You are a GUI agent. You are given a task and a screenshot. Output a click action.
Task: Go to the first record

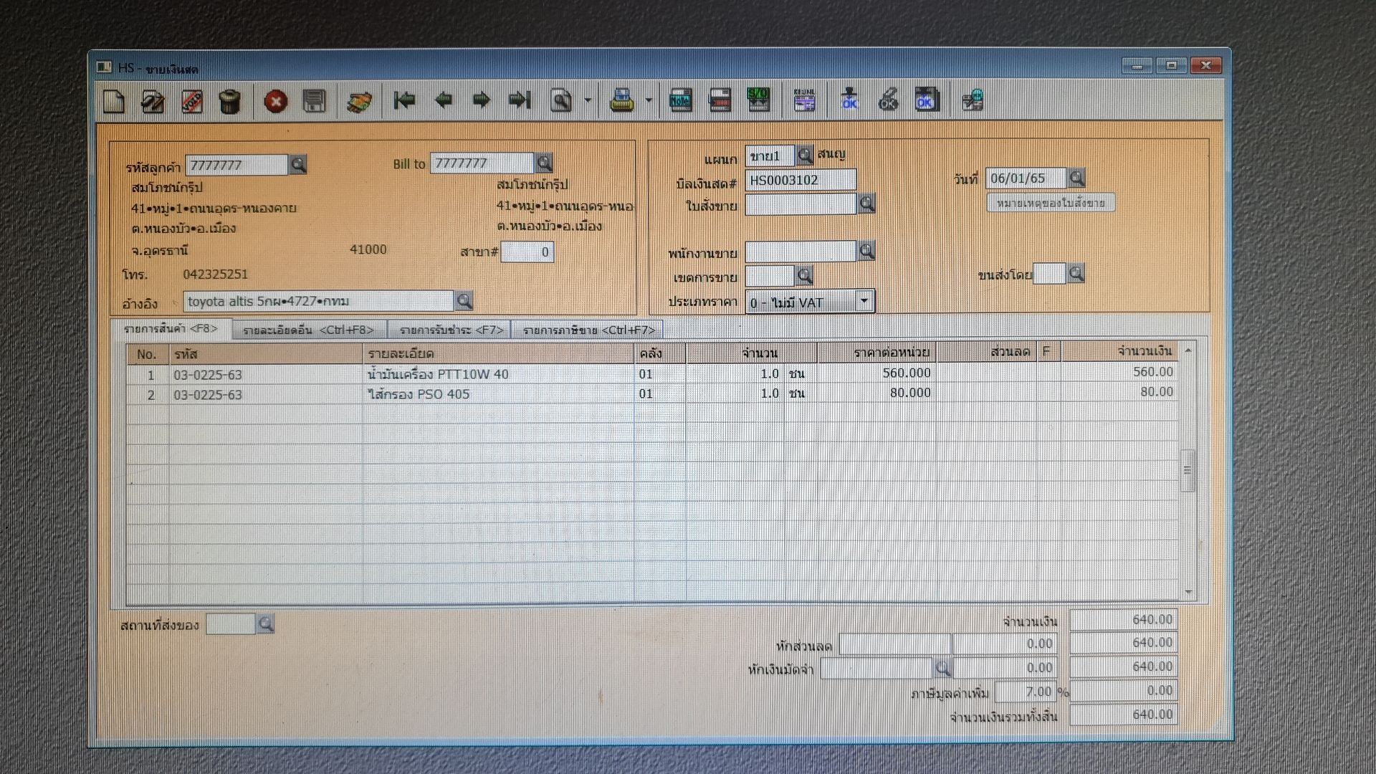(404, 100)
